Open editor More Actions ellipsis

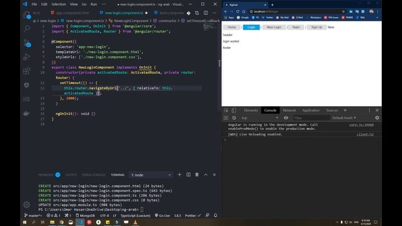[215, 13]
